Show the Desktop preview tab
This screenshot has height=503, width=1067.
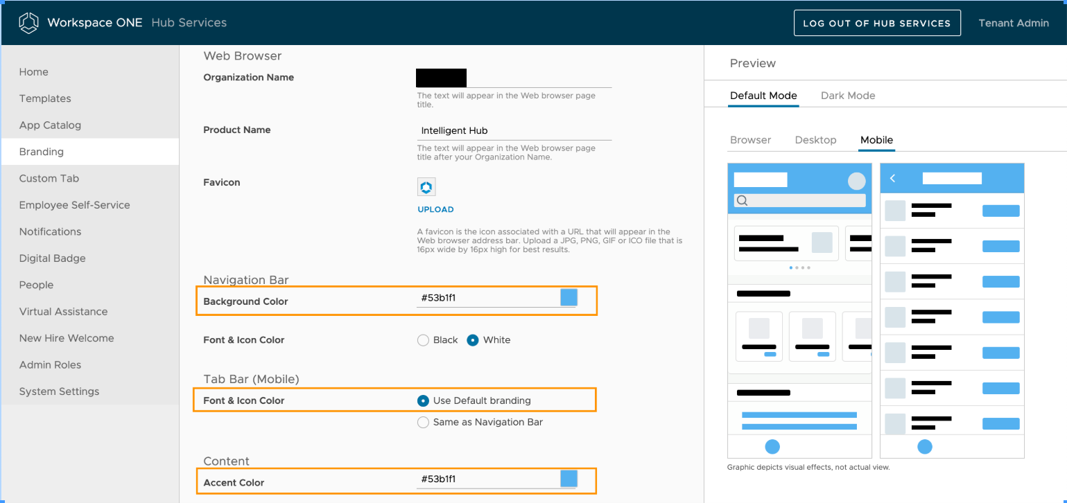tap(815, 140)
